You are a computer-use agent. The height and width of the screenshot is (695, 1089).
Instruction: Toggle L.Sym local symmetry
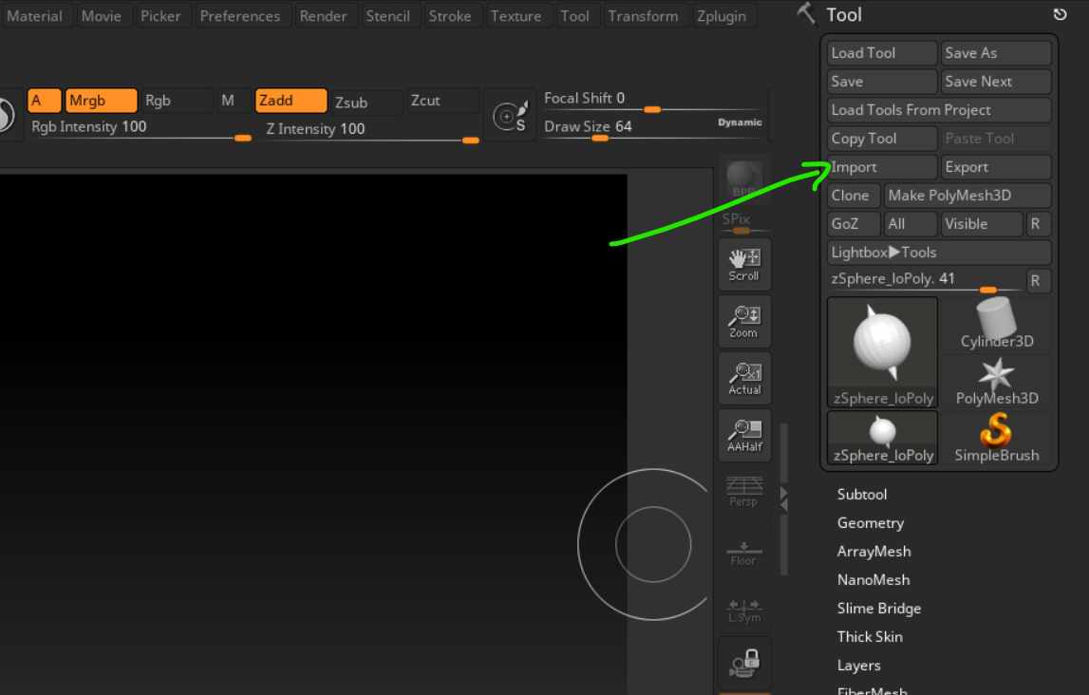[743, 610]
